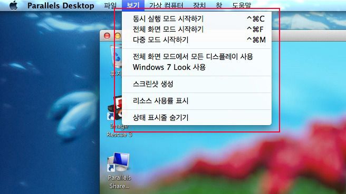Minimize the virtual machine window with yellow button
Image resolution: width=346 pixels, height=194 pixels.
[x=118, y=36]
